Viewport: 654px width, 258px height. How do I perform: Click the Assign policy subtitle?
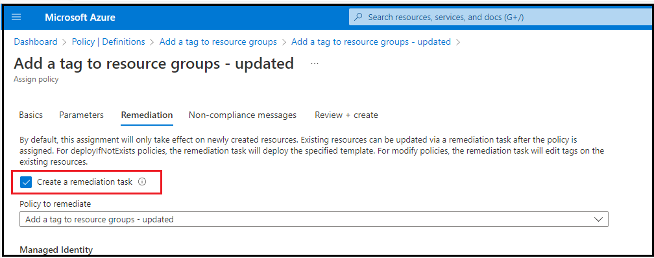click(x=36, y=79)
